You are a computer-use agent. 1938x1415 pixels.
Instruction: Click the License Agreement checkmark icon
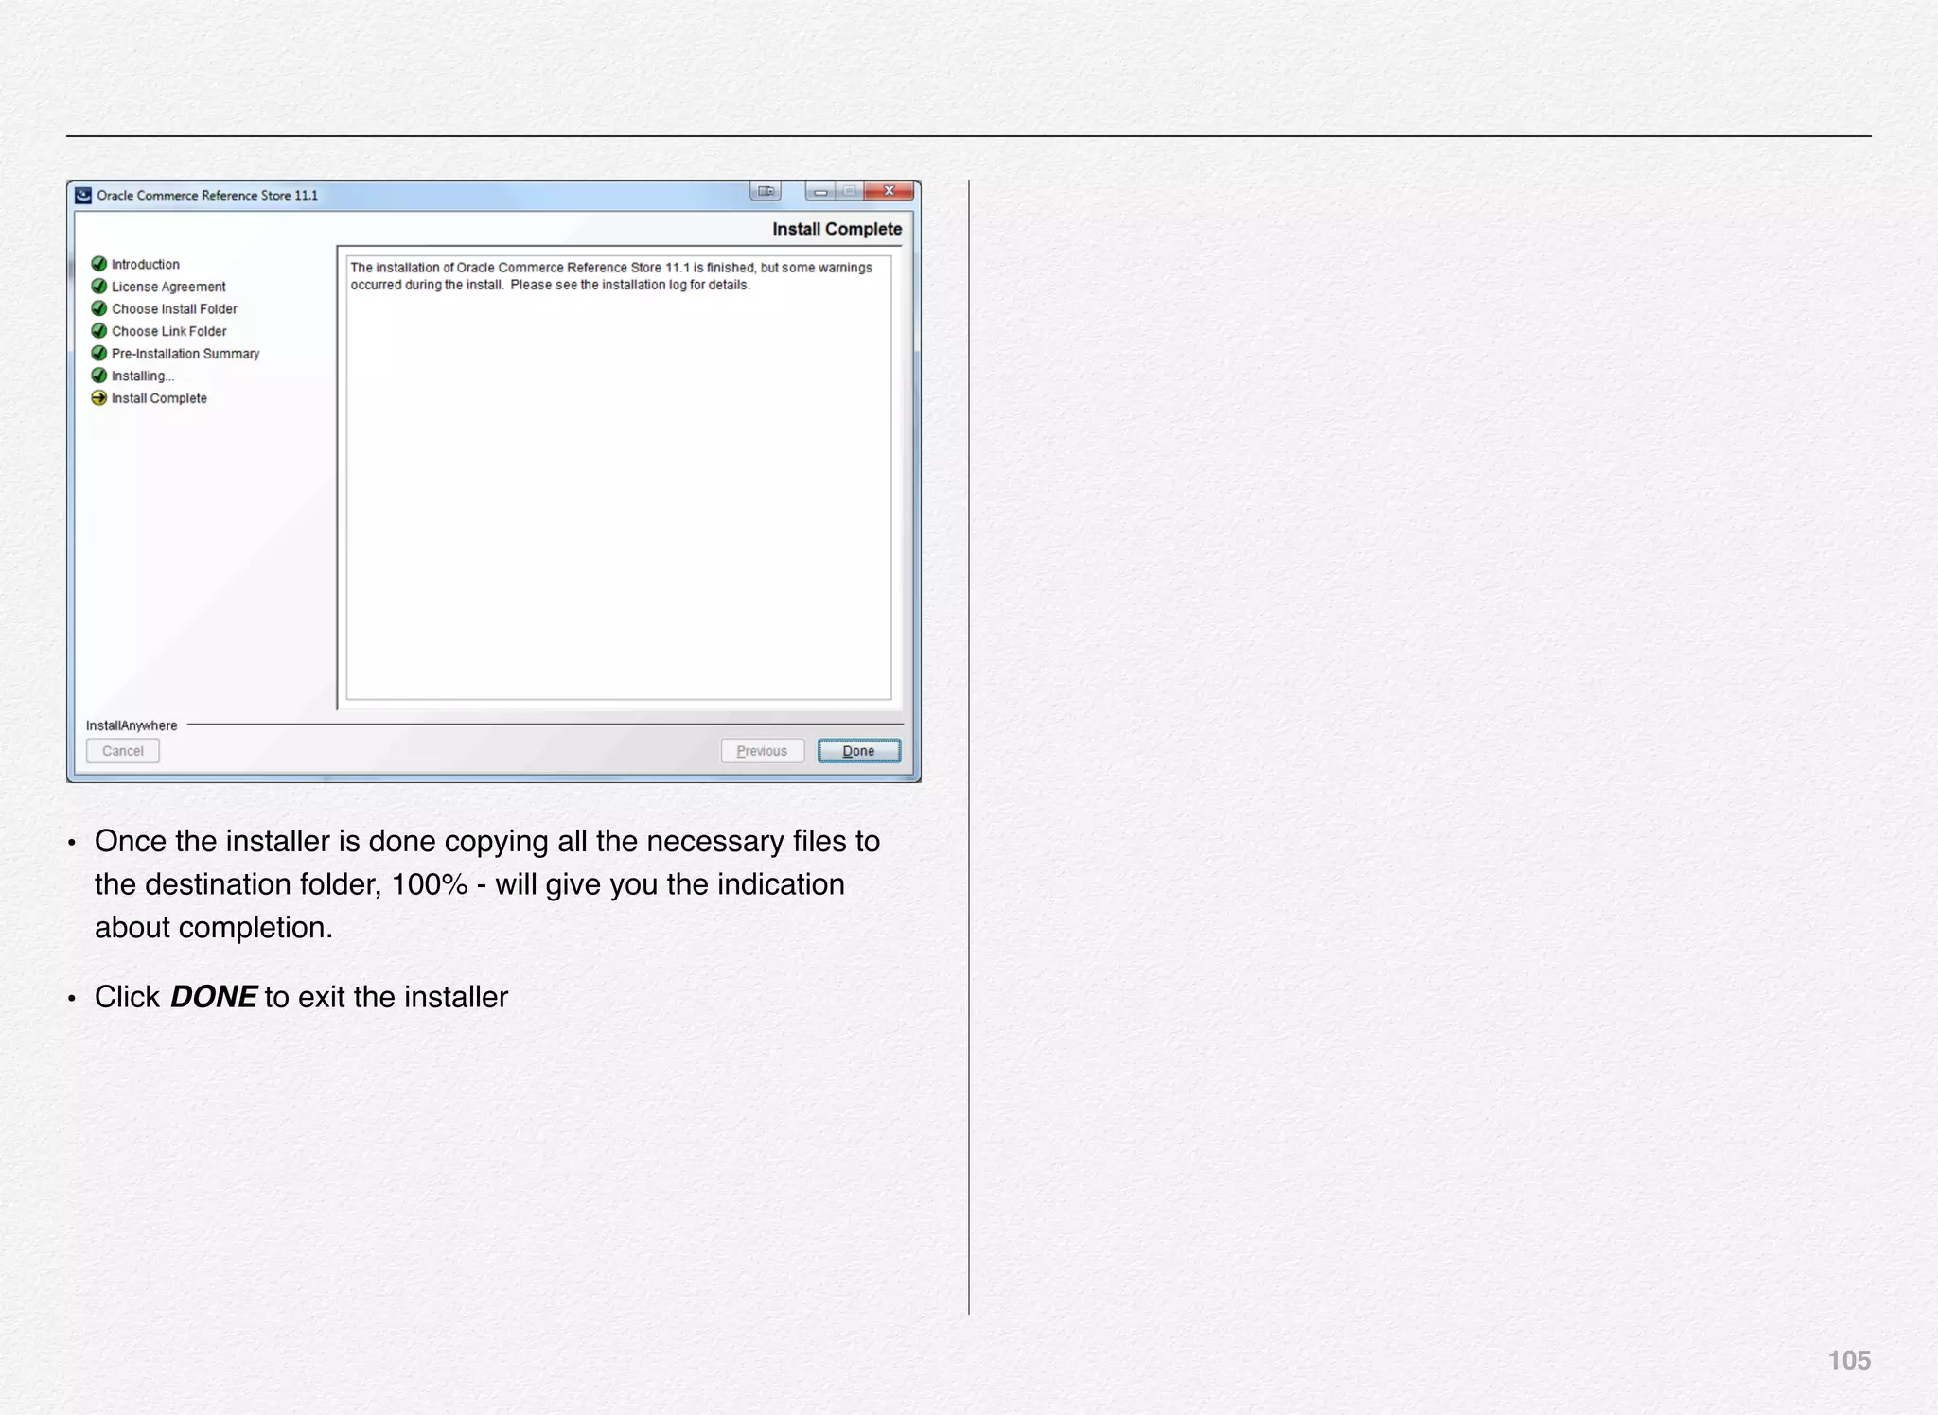coord(98,287)
